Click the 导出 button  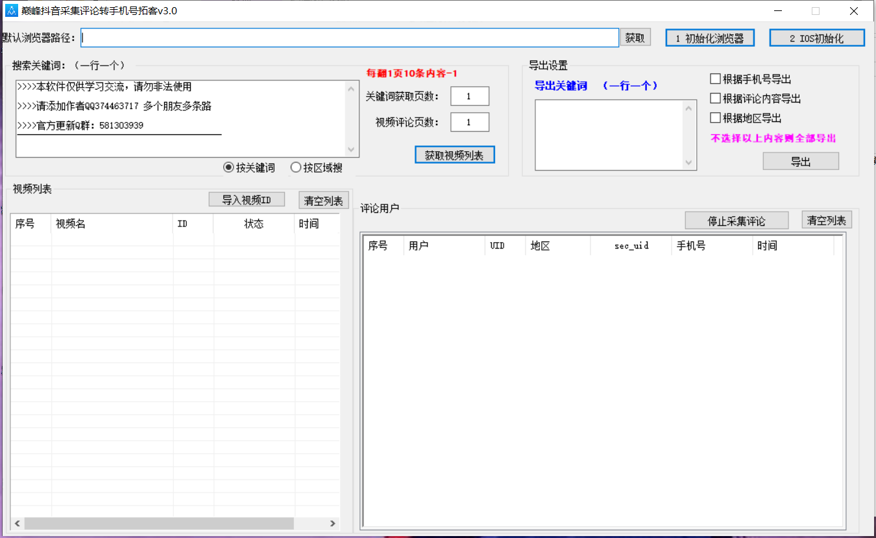click(801, 162)
